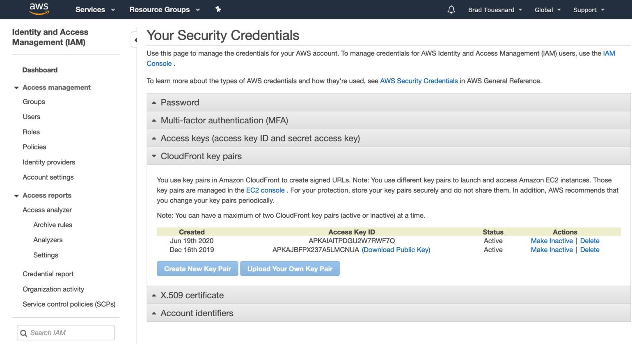Click the Jun 19th 2020 created date

192,241
